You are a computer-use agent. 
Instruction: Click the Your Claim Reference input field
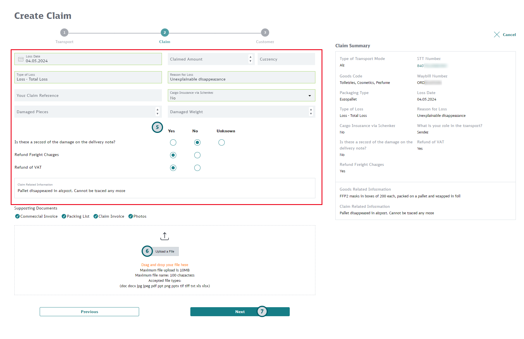tap(88, 95)
